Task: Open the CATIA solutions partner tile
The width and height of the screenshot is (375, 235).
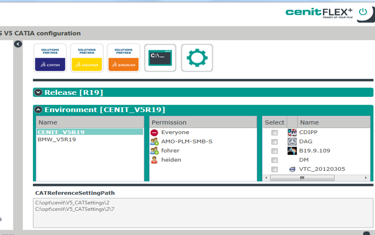Action: click(x=50, y=58)
